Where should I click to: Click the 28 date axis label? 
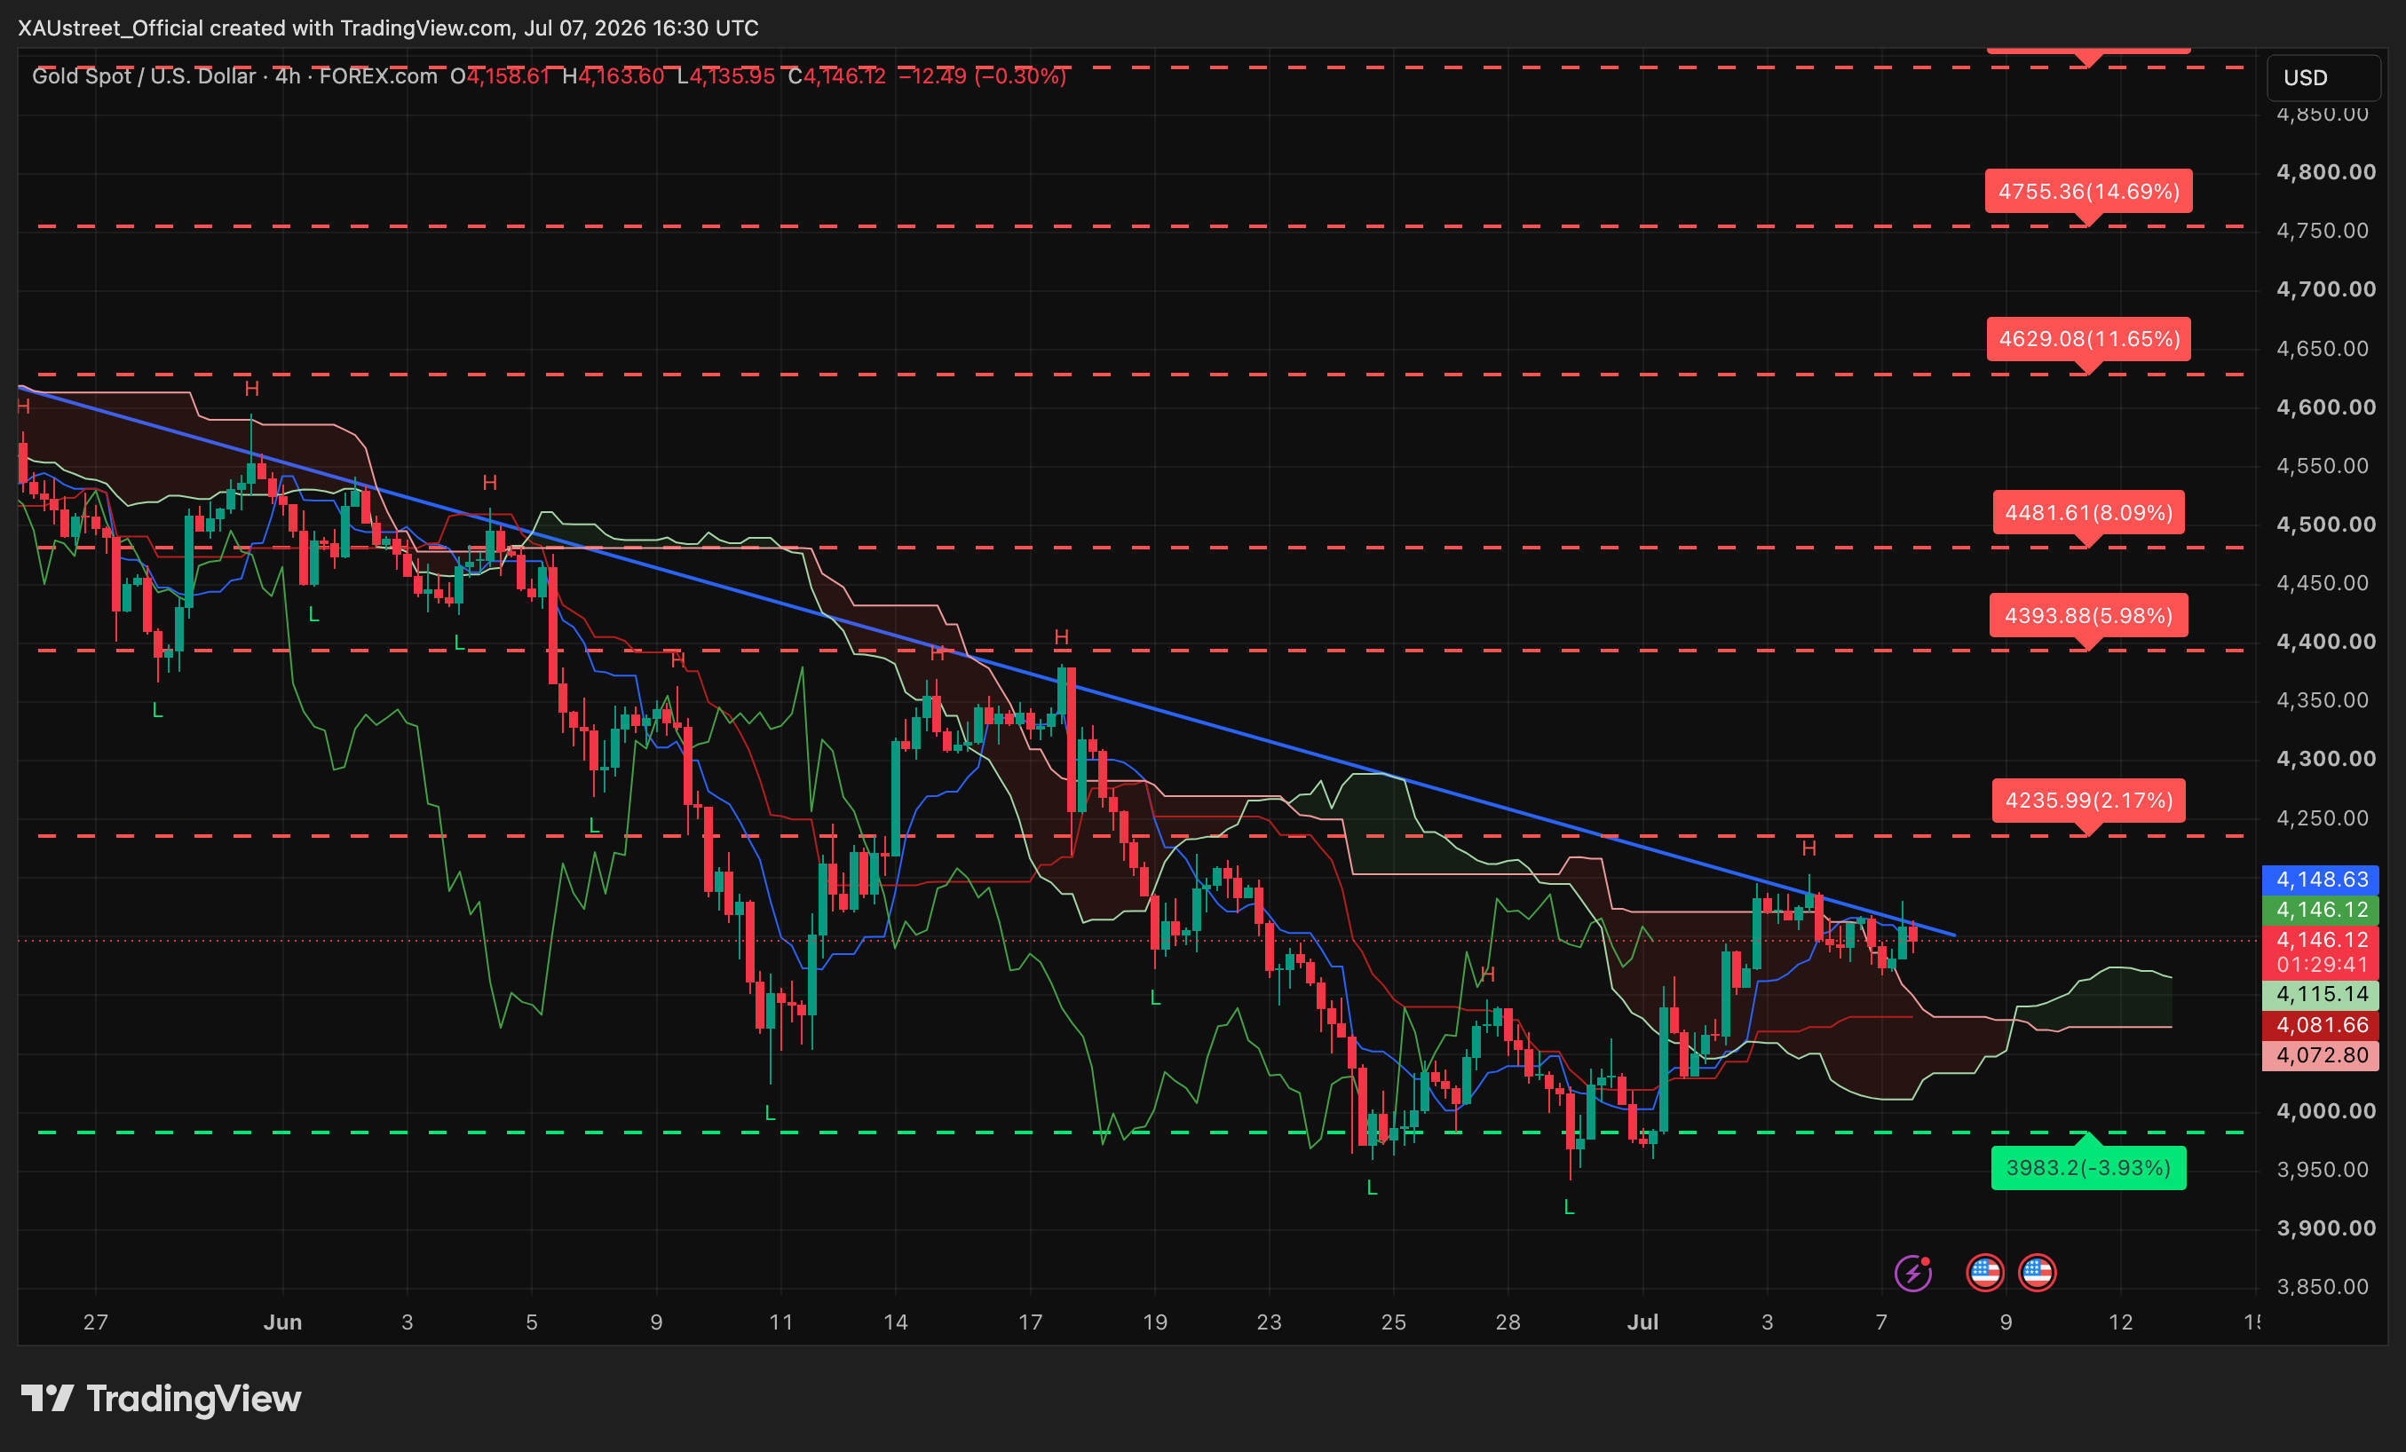(1508, 1322)
